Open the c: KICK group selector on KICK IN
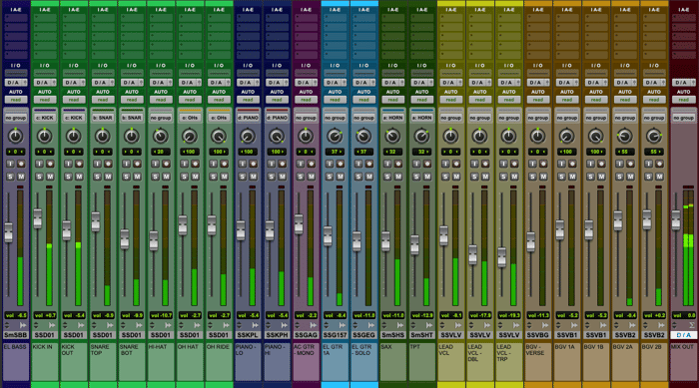699x388 pixels. (x=45, y=118)
